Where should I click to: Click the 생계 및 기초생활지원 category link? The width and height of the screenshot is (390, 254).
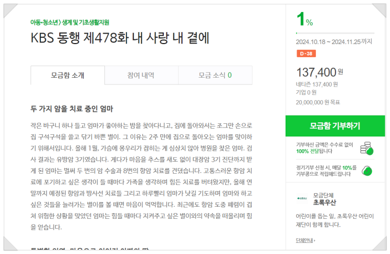[x=80, y=23]
